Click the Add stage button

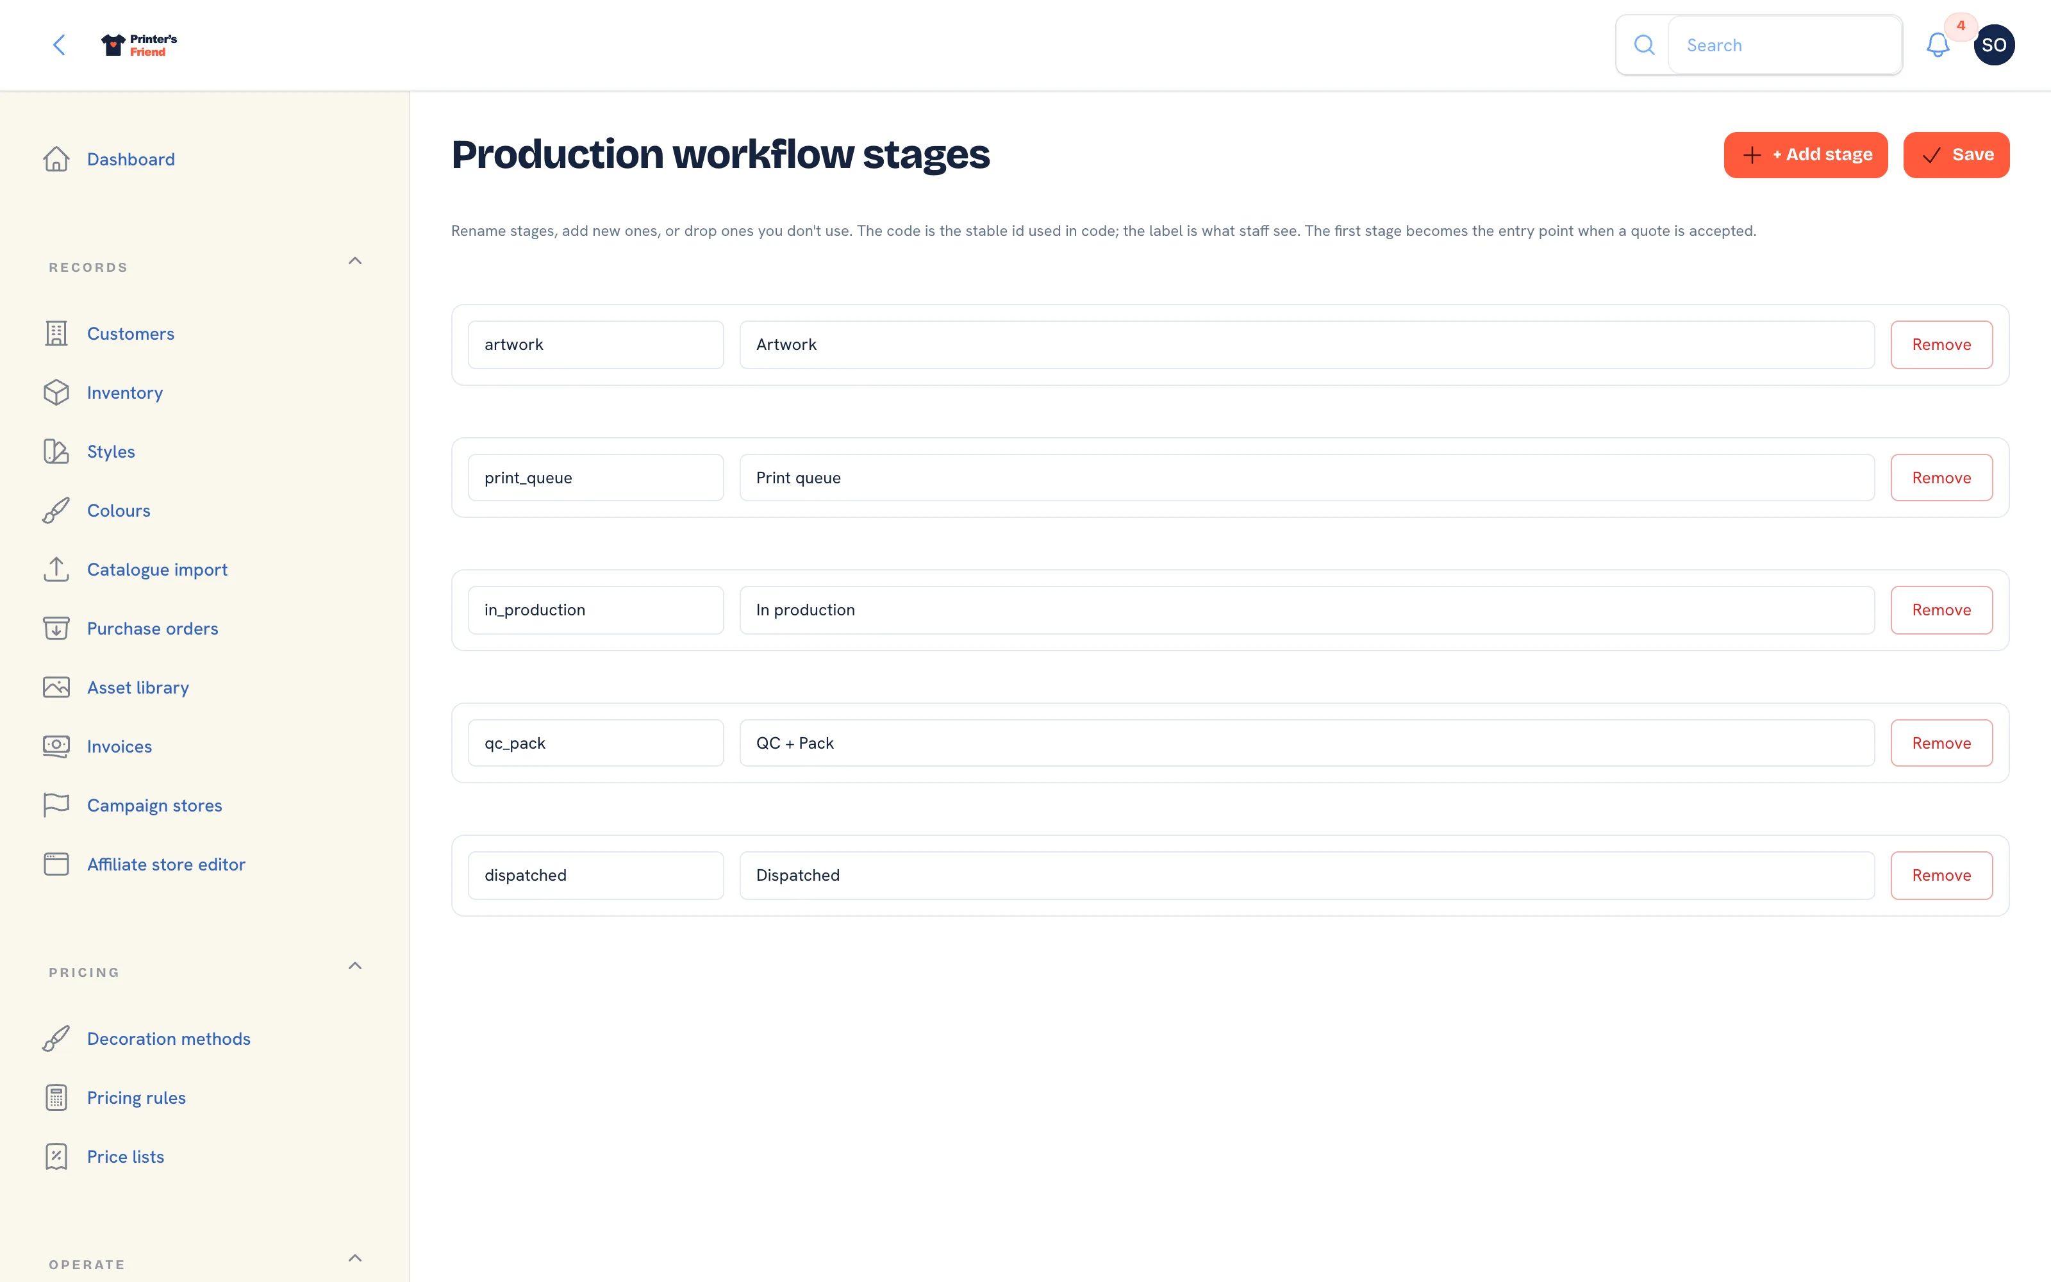click(x=1806, y=155)
